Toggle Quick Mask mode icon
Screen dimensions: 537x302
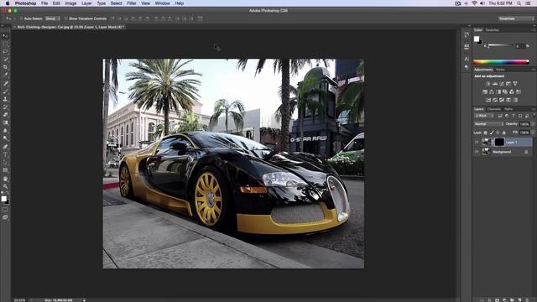tap(5, 209)
